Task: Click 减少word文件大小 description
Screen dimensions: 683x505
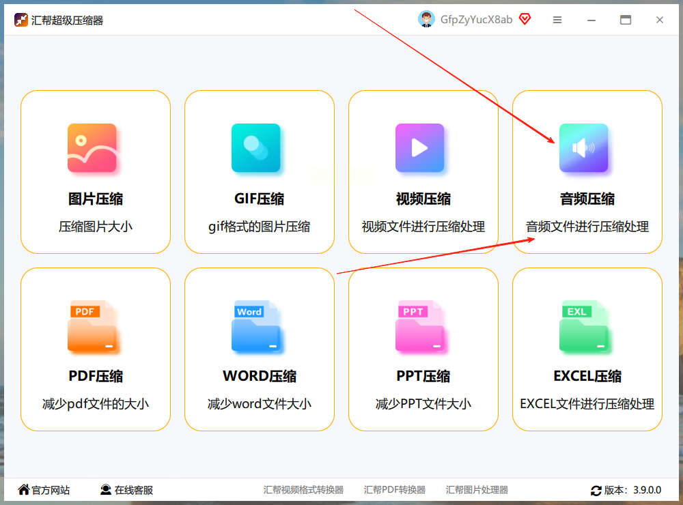Action: click(x=259, y=403)
